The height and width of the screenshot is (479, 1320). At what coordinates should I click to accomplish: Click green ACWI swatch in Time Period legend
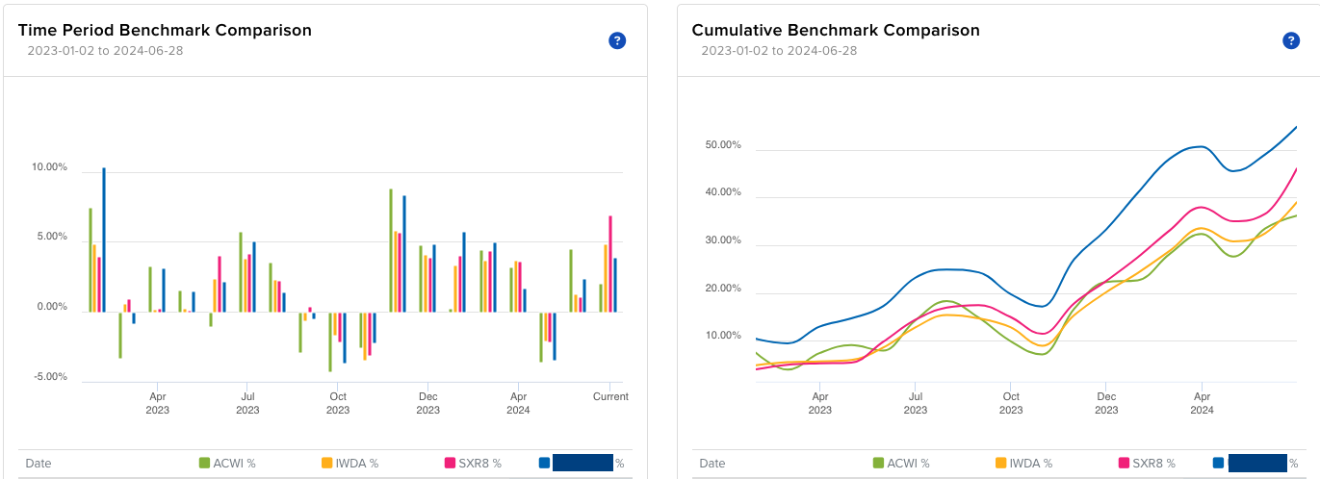[204, 463]
